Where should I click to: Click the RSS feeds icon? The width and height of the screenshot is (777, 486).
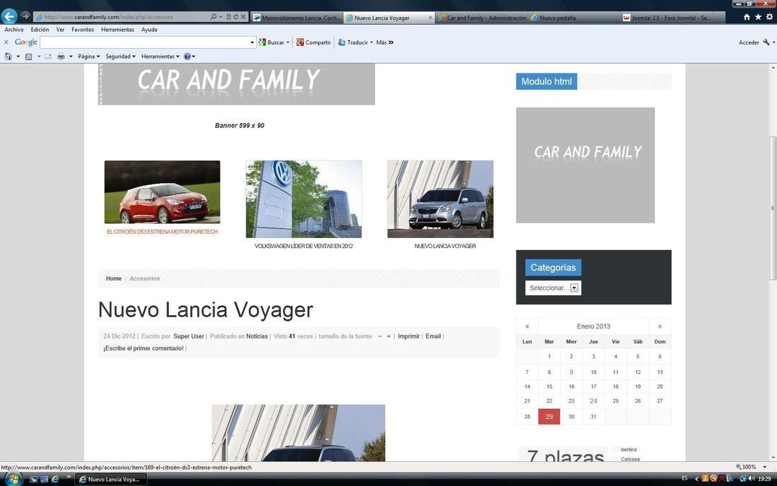pos(29,57)
